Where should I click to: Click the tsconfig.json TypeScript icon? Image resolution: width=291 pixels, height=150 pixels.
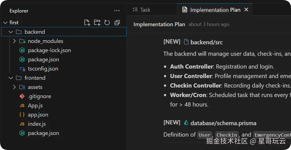point(22,69)
